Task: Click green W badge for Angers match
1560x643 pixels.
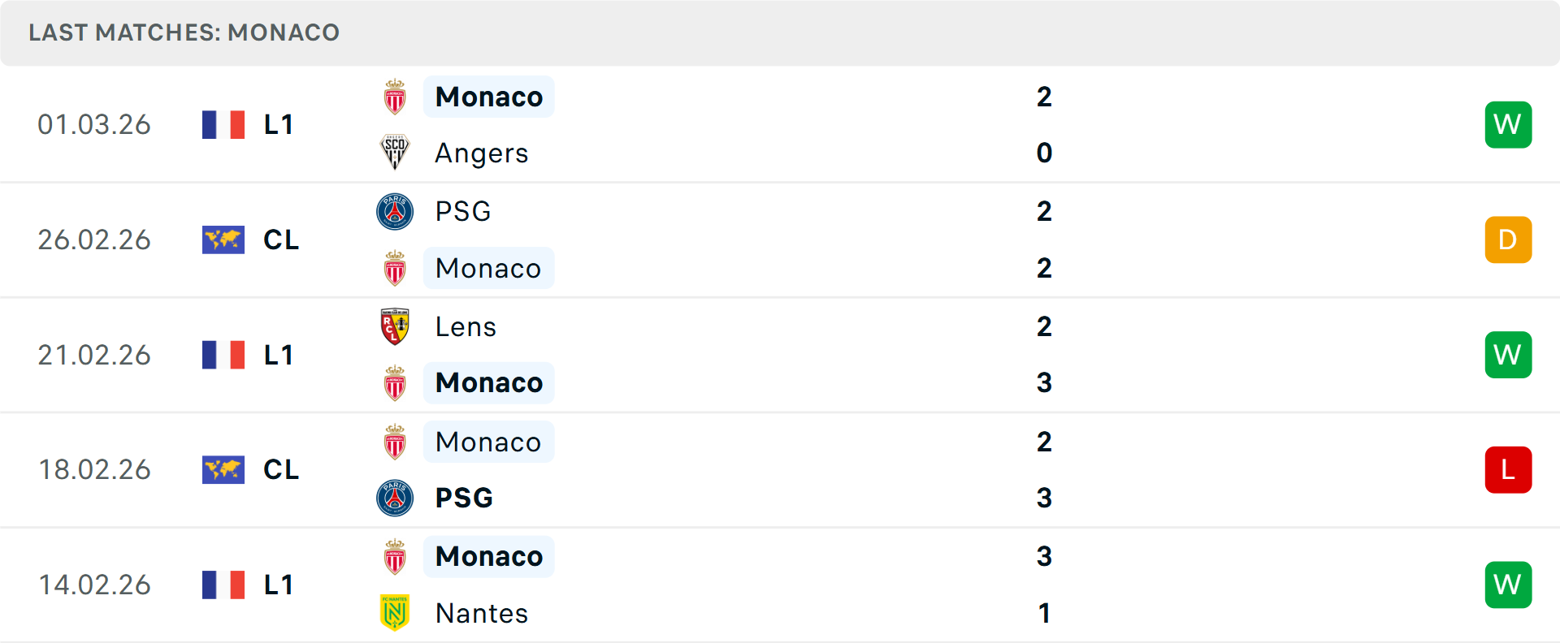Action: click(1508, 125)
